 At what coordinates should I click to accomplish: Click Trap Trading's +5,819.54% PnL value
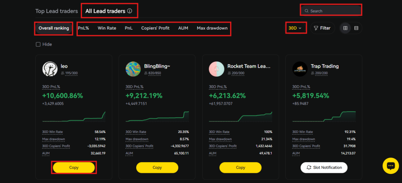point(311,96)
